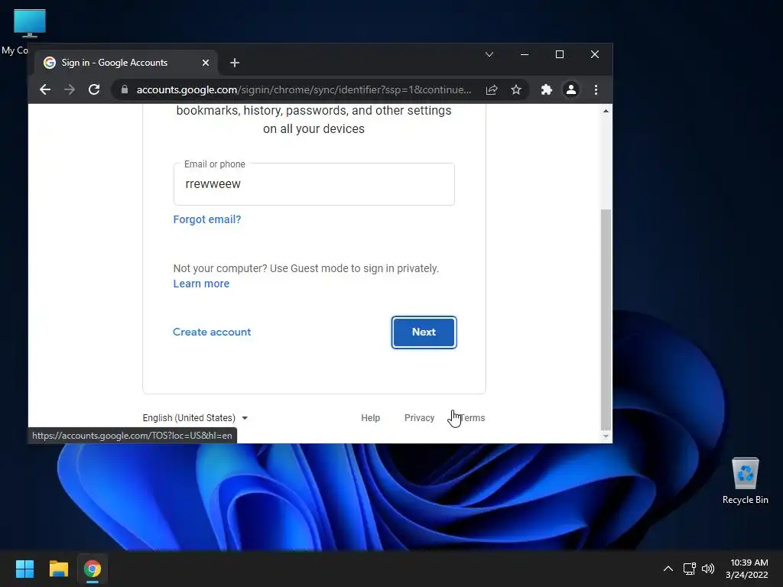Screen dimensions: 783x587
Task: Open Learn more about Guest mode
Action: pyautogui.click(x=201, y=284)
